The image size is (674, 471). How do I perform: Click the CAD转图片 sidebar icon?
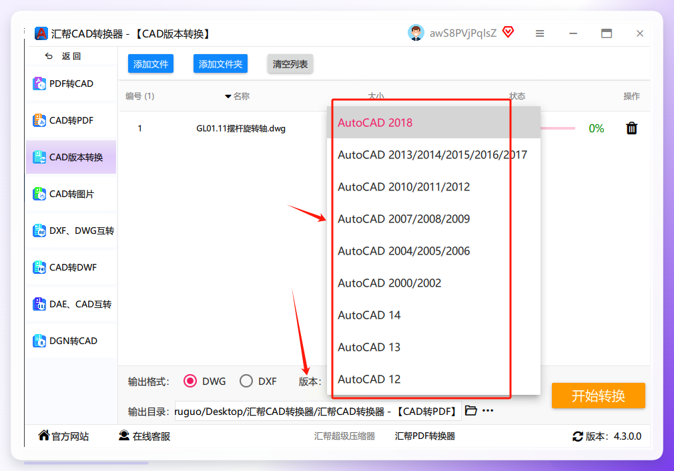[x=39, y=194]
